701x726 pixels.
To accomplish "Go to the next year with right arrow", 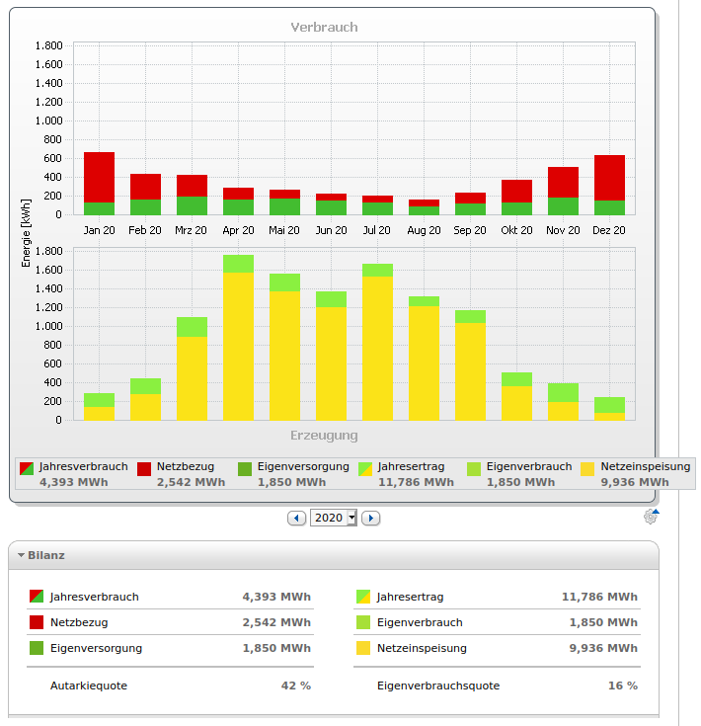I will click(370, 519).
